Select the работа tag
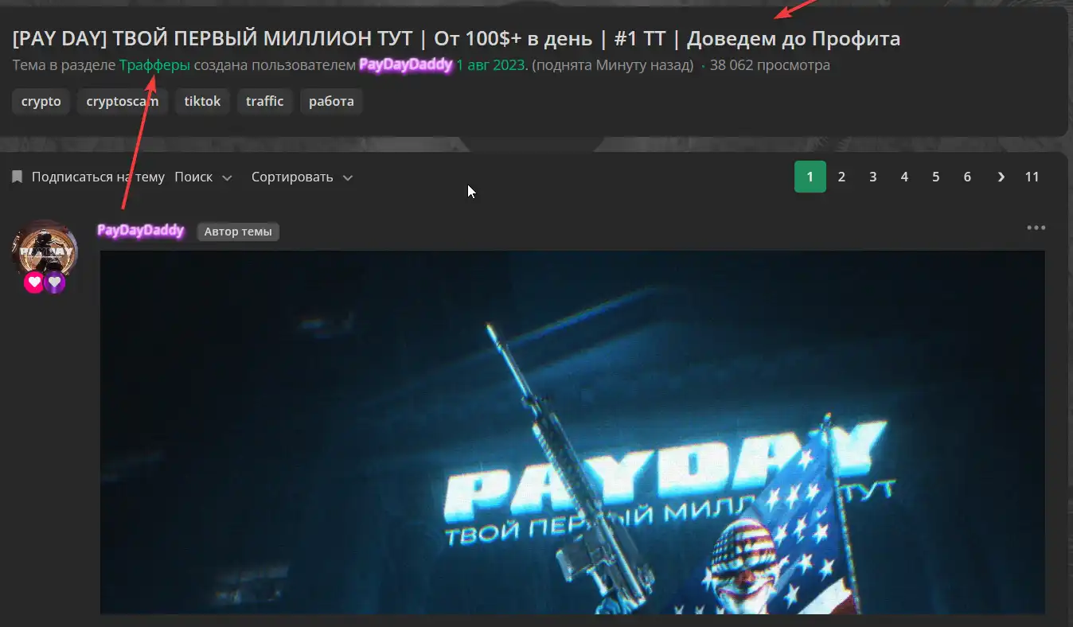The height and width of the screenshot is (627, 1073). point(331,102)
